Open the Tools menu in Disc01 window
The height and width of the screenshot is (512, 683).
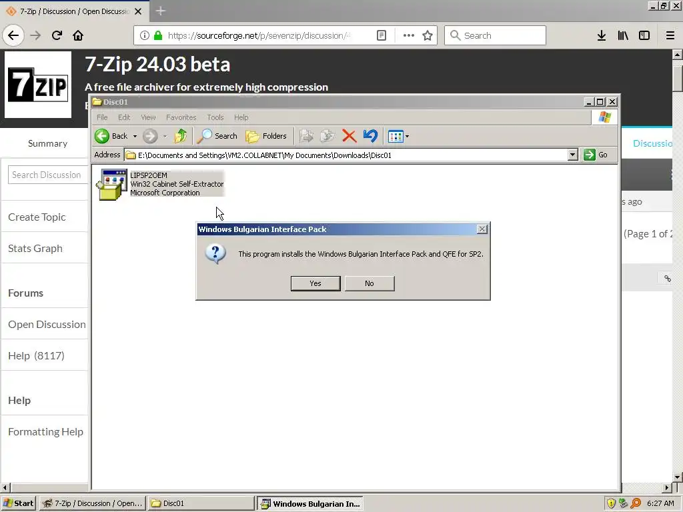(215, 117)
